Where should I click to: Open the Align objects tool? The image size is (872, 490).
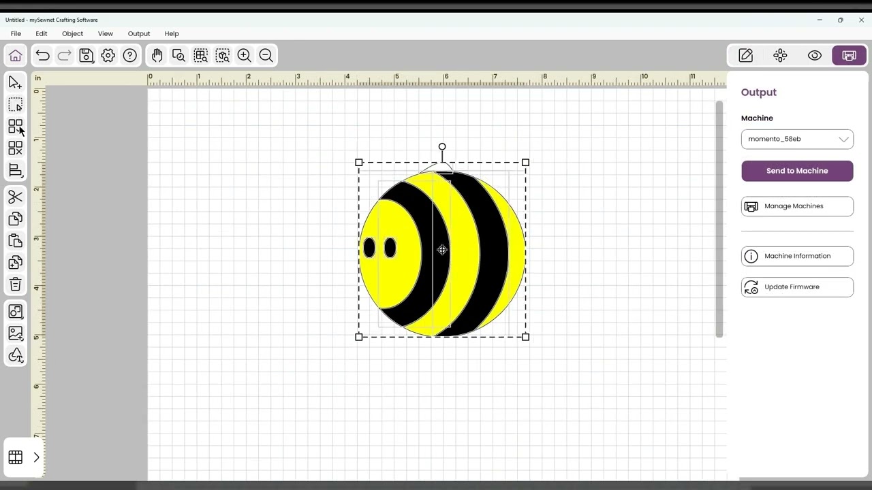pos(15,170)
